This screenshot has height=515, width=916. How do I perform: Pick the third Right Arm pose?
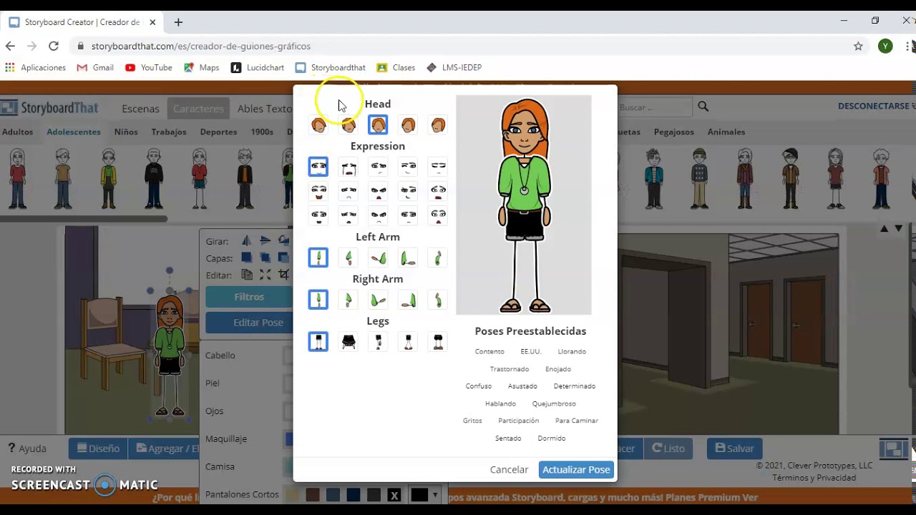click(379, 300)
